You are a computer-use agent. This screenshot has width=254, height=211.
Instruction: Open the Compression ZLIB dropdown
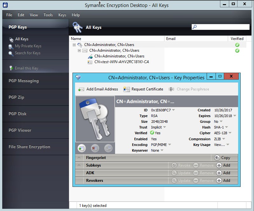[224, 139]
